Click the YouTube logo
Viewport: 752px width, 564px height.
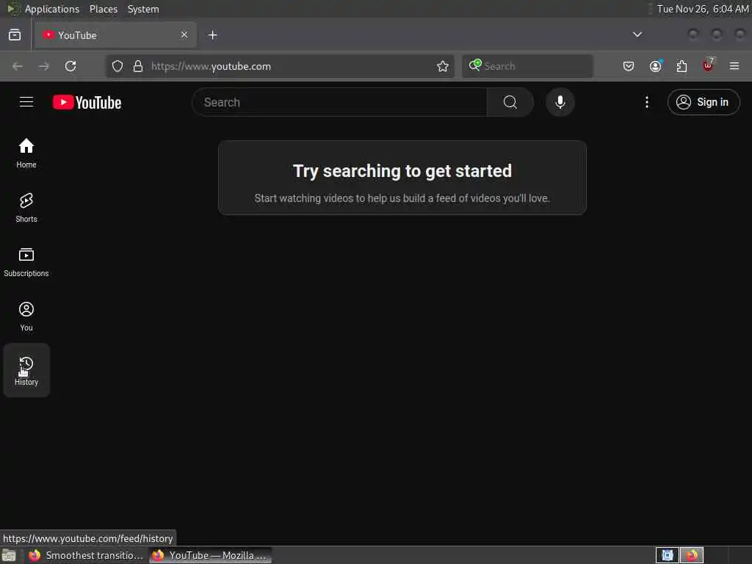point(87,102)
